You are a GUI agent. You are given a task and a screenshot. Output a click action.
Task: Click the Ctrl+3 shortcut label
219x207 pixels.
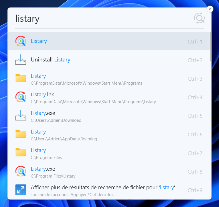[195, 79]
